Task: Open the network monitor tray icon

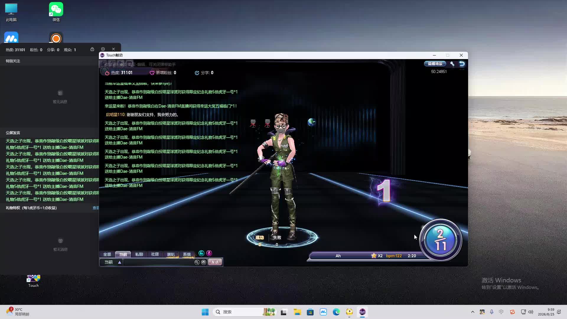Action: coord(523,312)
